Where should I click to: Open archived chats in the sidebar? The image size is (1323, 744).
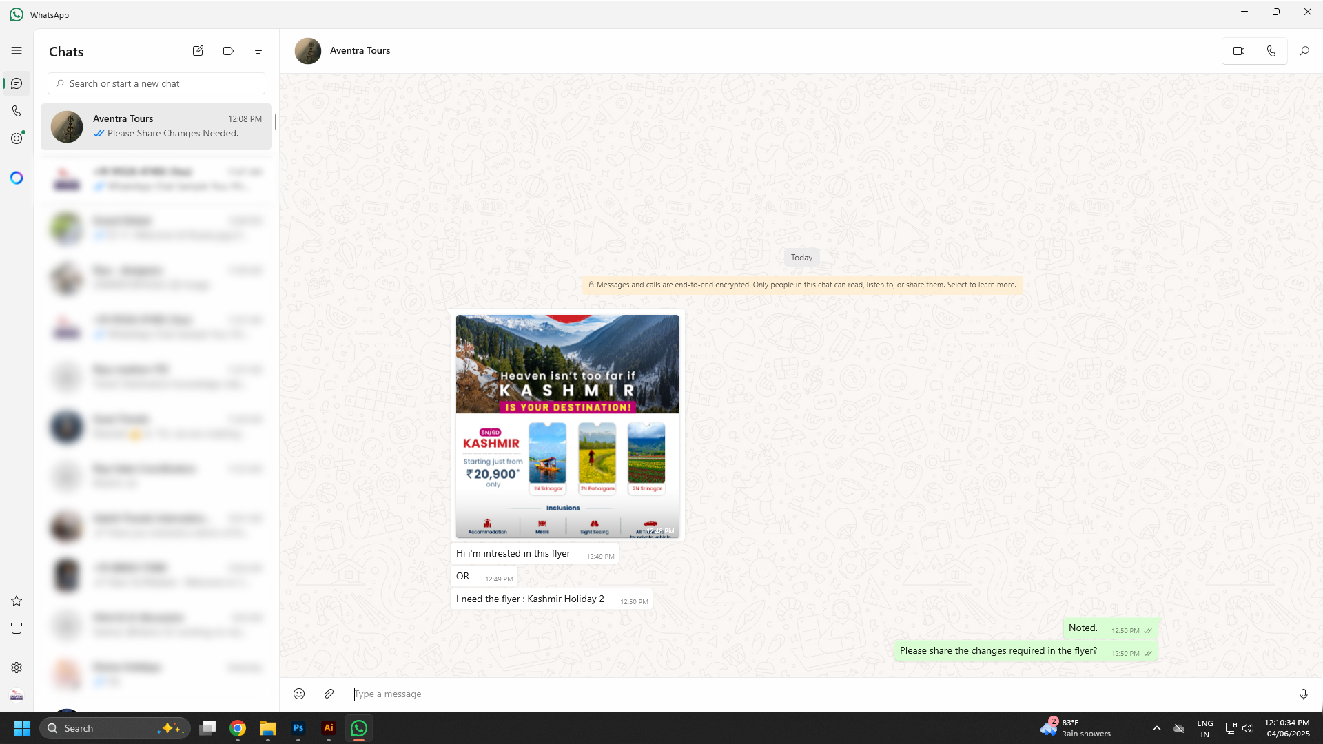[x=17, y=628]
